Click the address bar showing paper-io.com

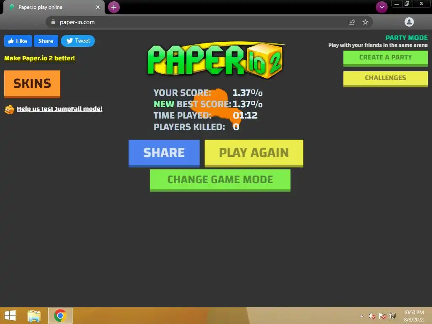coord(209,22)
